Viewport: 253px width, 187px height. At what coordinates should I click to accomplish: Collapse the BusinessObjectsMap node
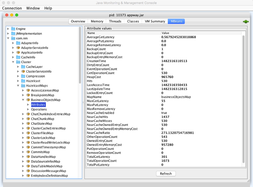(23, 100)
